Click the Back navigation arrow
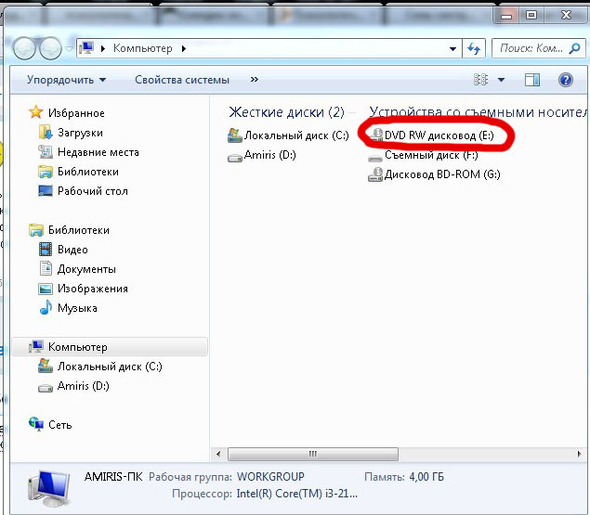Image resolution: width=590 pixels, height=515 pixels. pyautogui.click(x=27, y=48)
